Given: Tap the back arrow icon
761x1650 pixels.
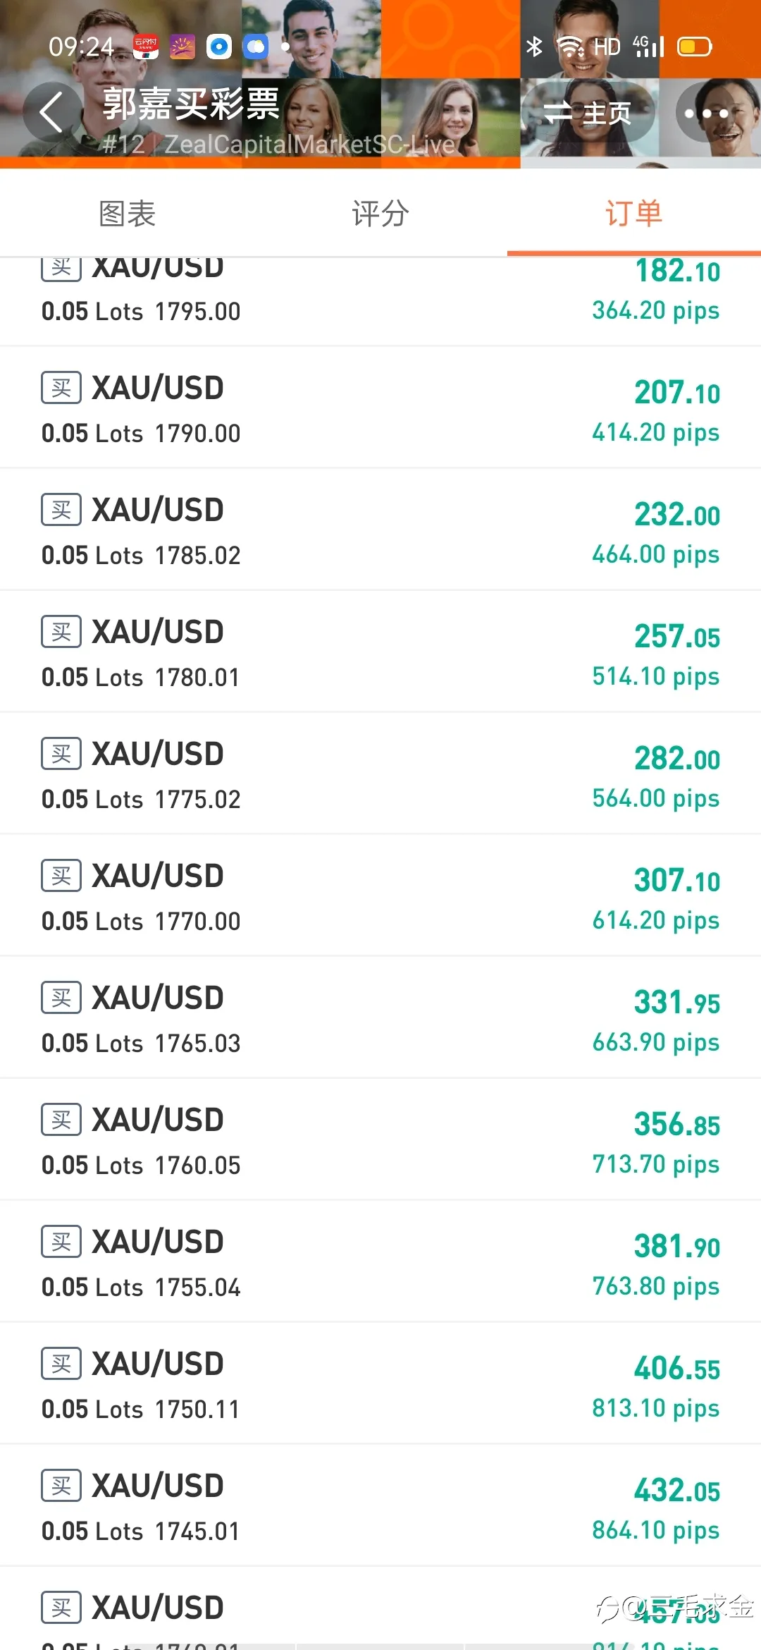Looking at the screenshot, I should [x=51, y=112].
